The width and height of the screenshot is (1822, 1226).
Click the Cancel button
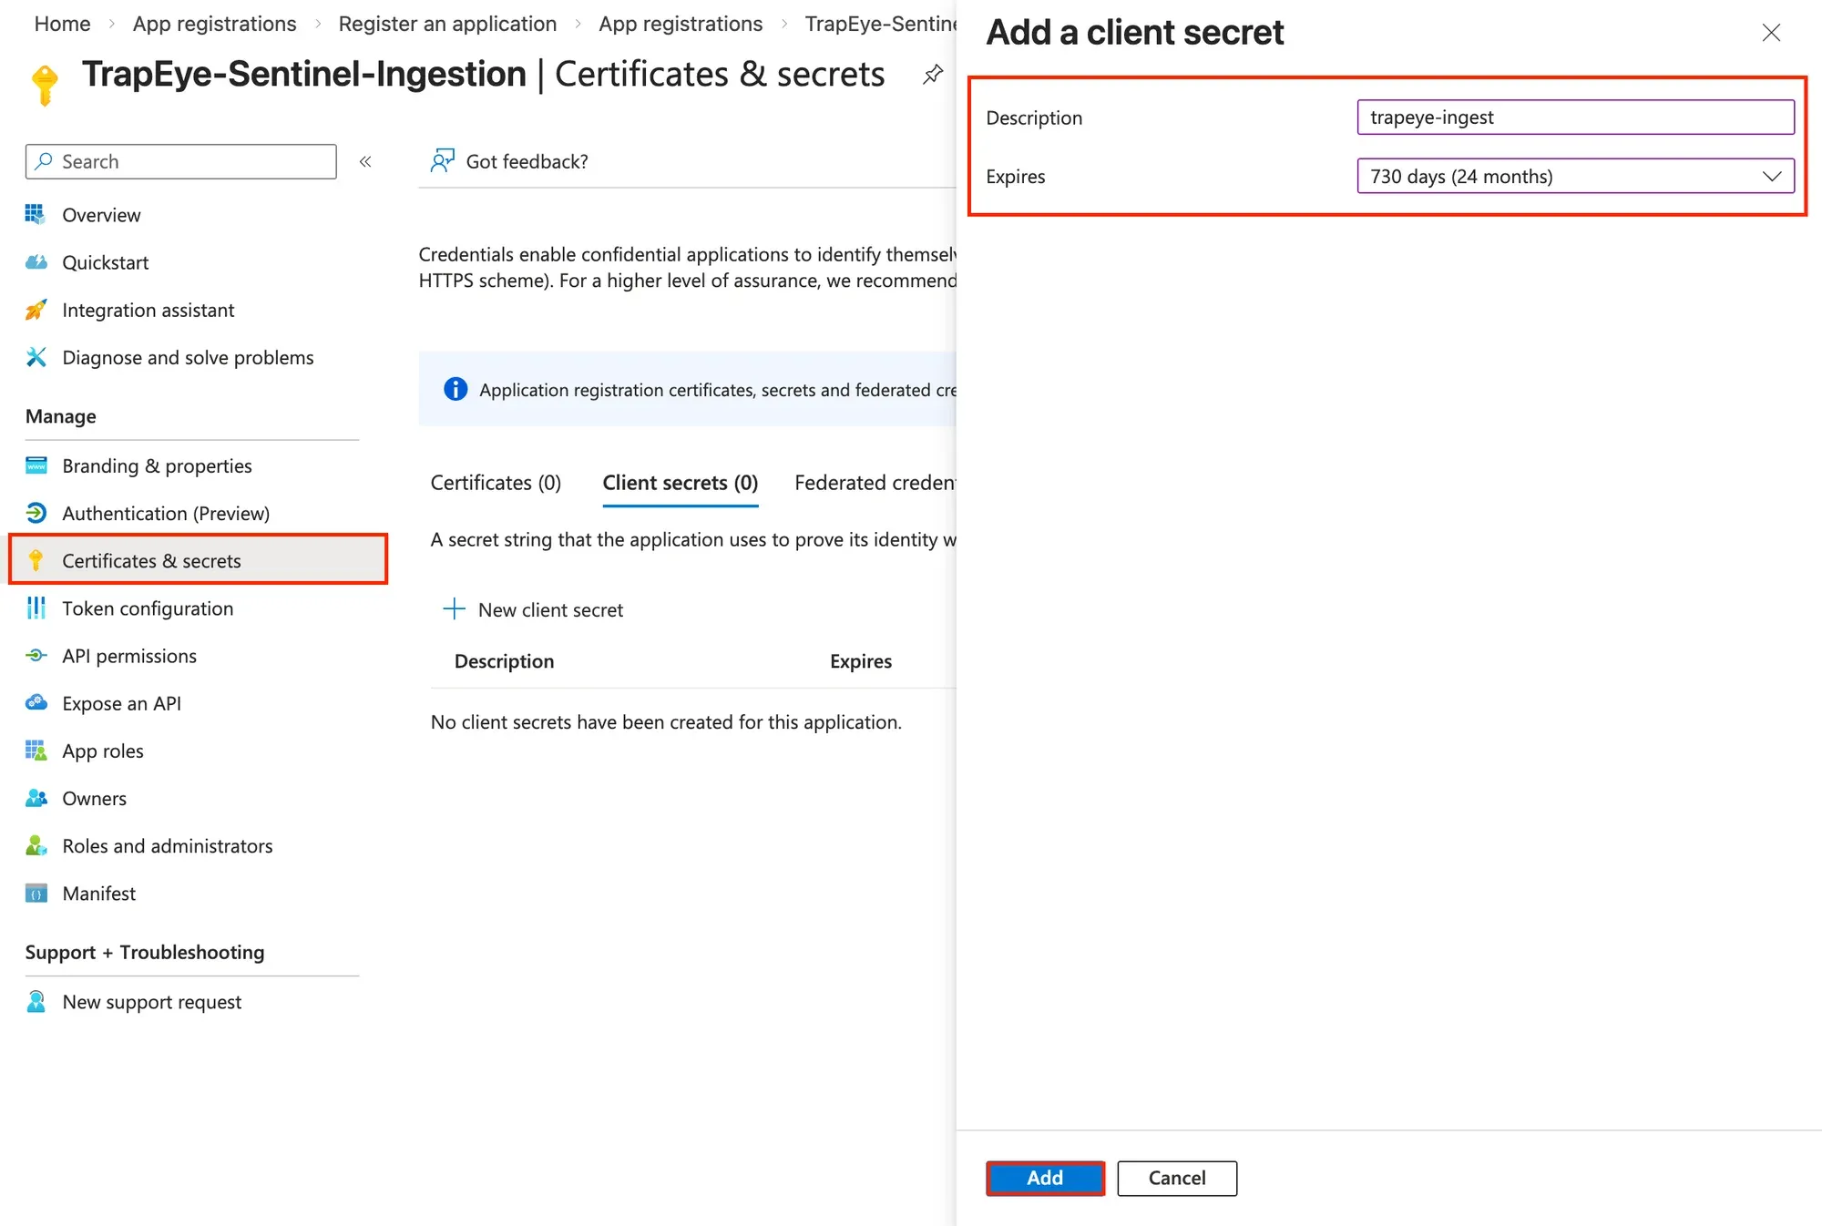pyautogui.click(x=1177, y=1178)
